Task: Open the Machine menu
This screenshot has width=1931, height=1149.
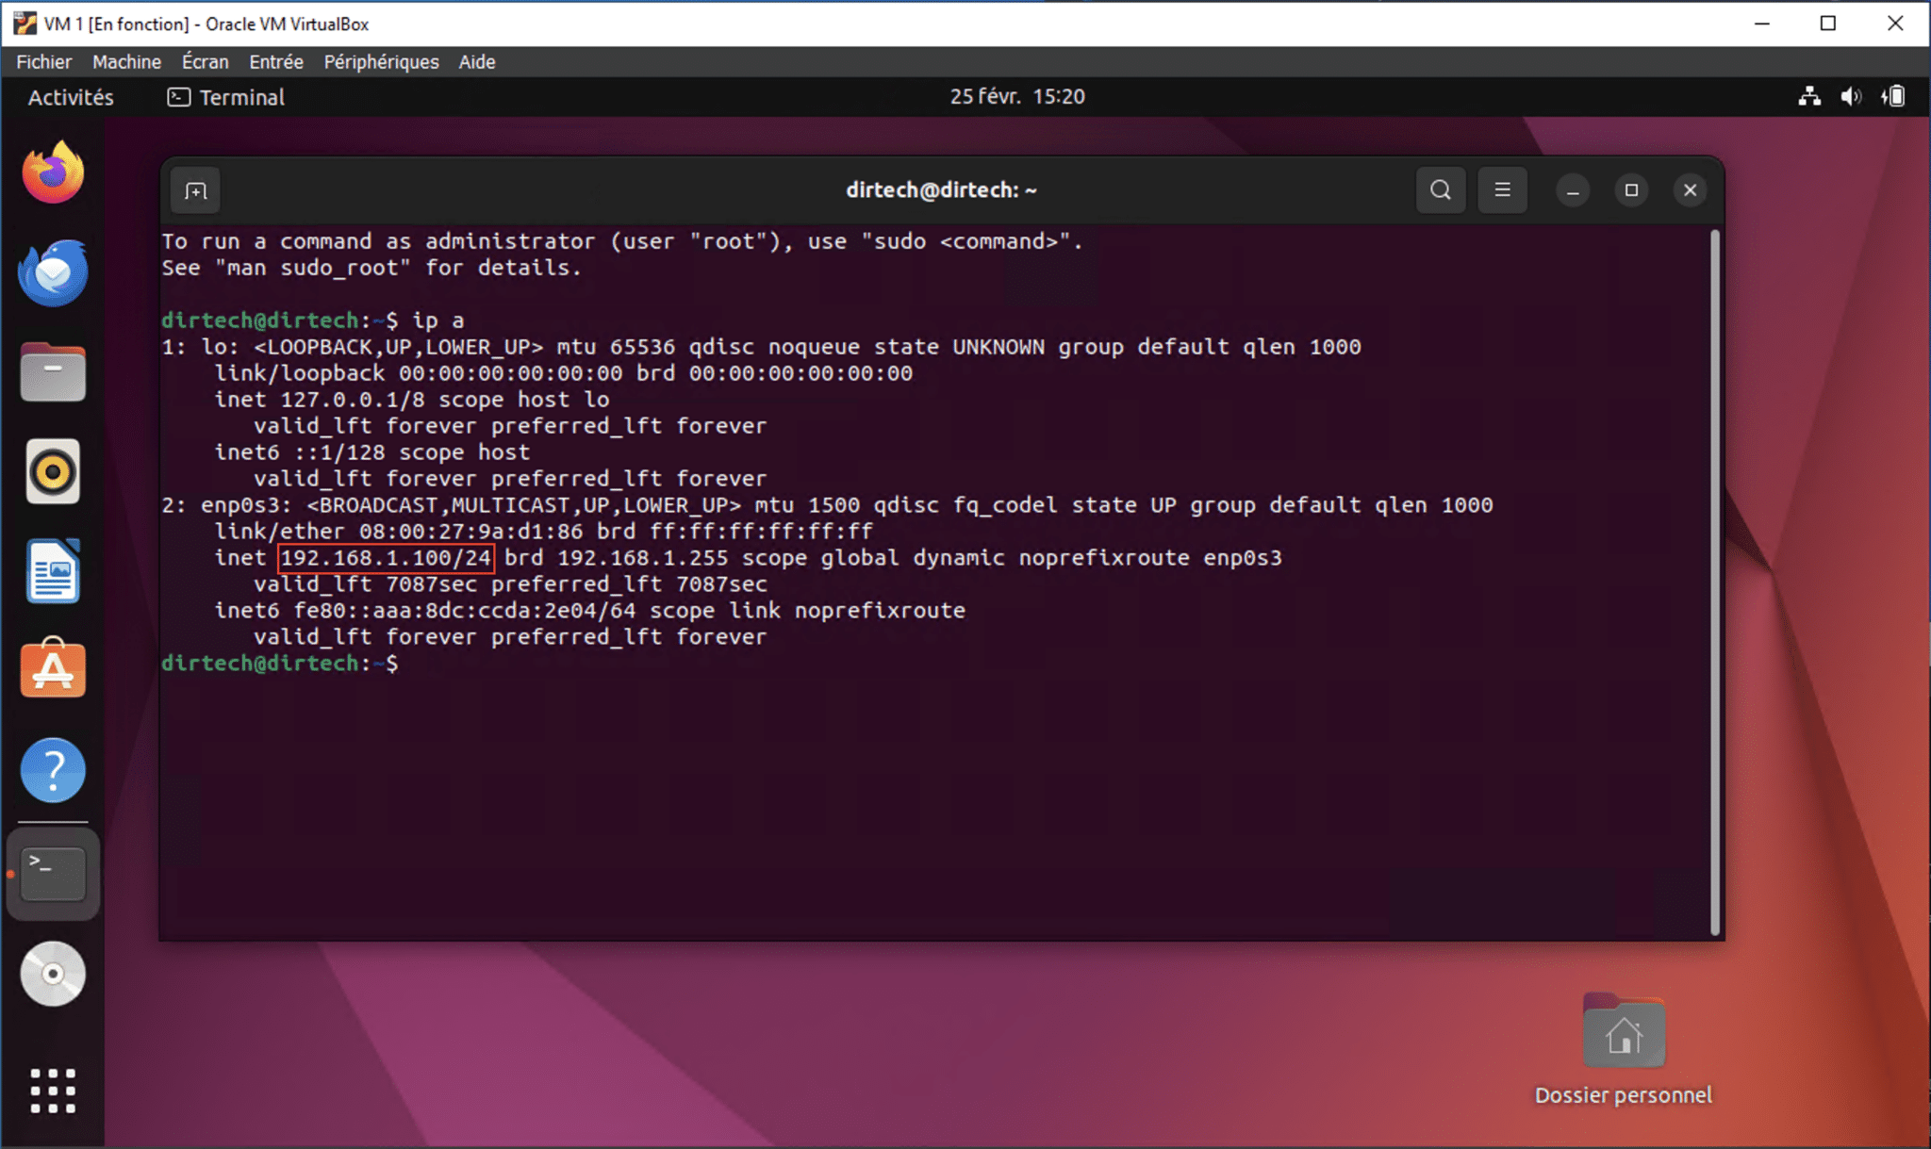Action: pyautogui.click(x=126, y=61)
